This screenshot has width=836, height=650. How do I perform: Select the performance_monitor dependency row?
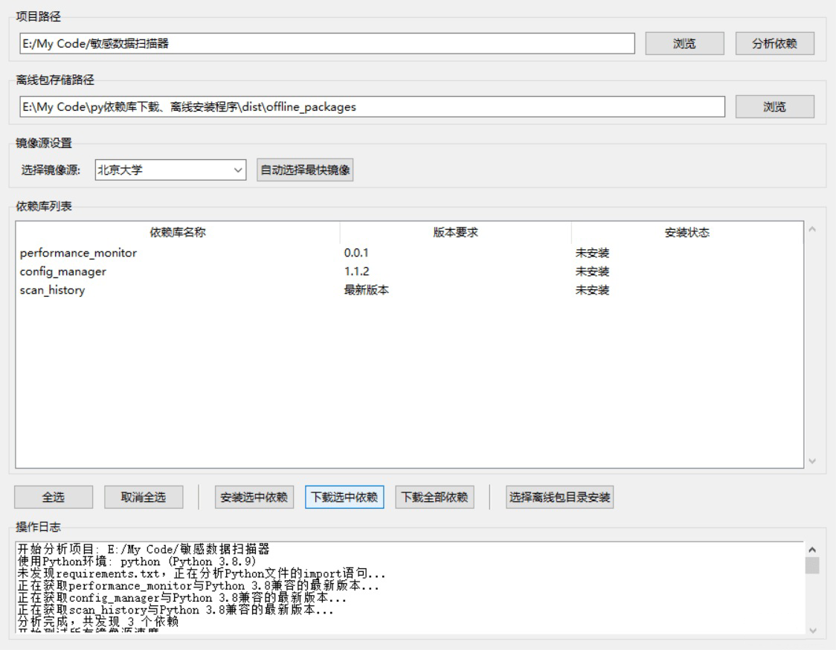(x=223, y=254)
